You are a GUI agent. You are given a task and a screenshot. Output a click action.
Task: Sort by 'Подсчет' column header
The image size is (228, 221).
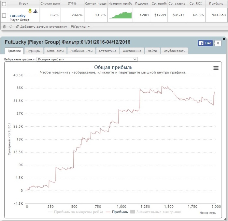coord(142,4)
